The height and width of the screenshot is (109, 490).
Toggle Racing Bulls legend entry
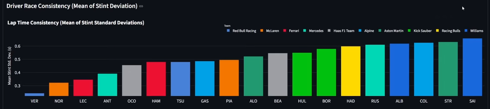[x=448, y=31]
